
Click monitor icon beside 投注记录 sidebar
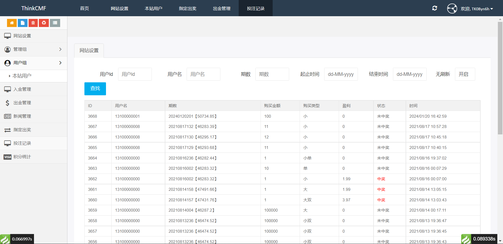(8, 143)
